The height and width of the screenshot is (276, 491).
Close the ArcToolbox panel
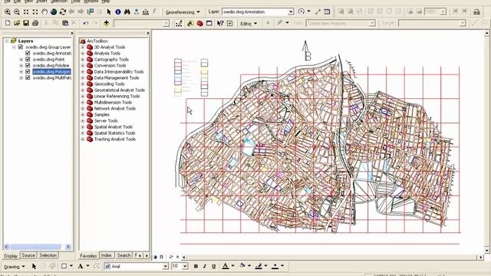[148, 33]
